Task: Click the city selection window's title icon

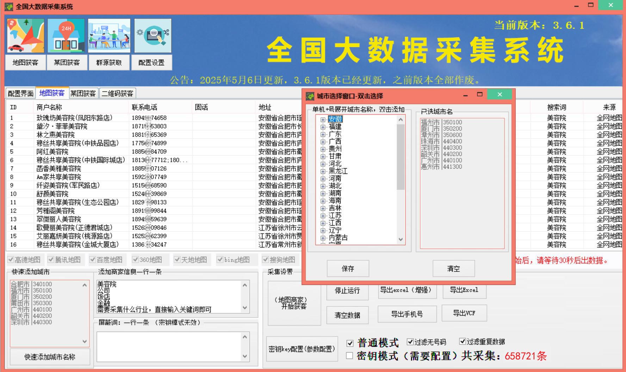Action: click(x=310, y=96)
